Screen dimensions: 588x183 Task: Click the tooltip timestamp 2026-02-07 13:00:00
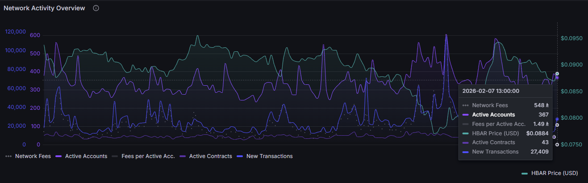click(491, 91)
